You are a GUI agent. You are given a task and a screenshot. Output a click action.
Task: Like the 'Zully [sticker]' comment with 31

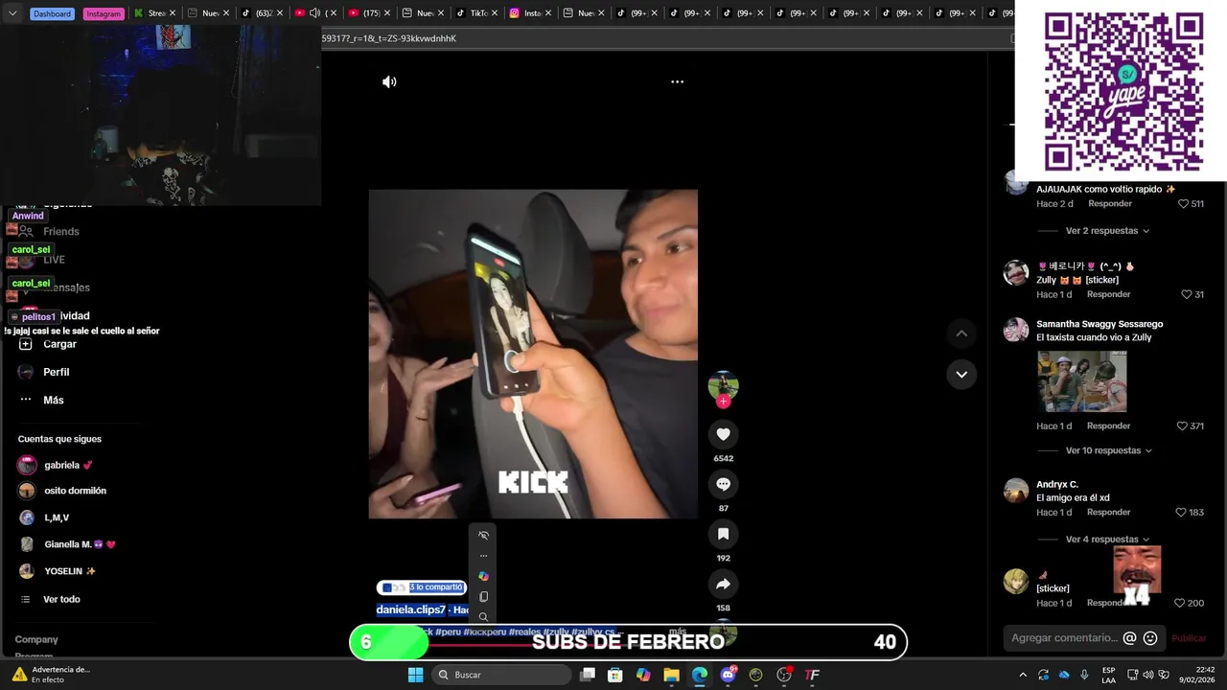tap(1186, 294)
